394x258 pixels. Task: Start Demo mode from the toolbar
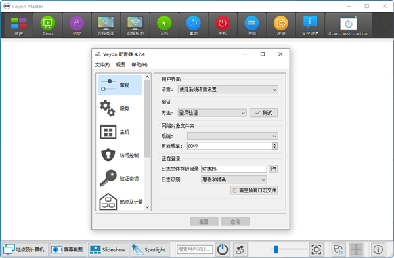[x=47, y=26]
